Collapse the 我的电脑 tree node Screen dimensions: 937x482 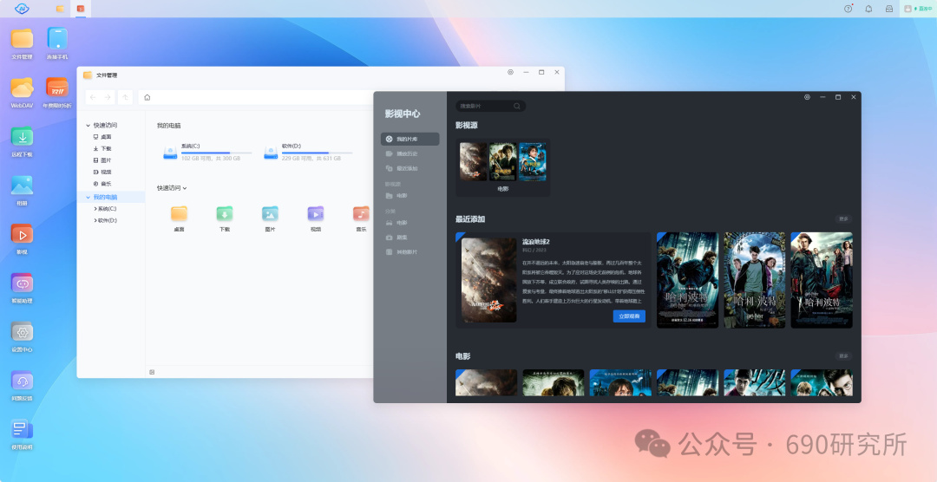click(x=88, y=197)
